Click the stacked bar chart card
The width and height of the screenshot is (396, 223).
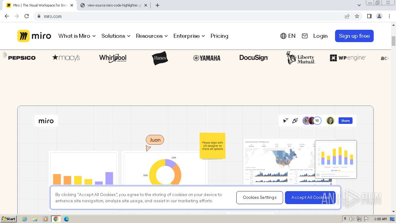(x=336, y=160)
